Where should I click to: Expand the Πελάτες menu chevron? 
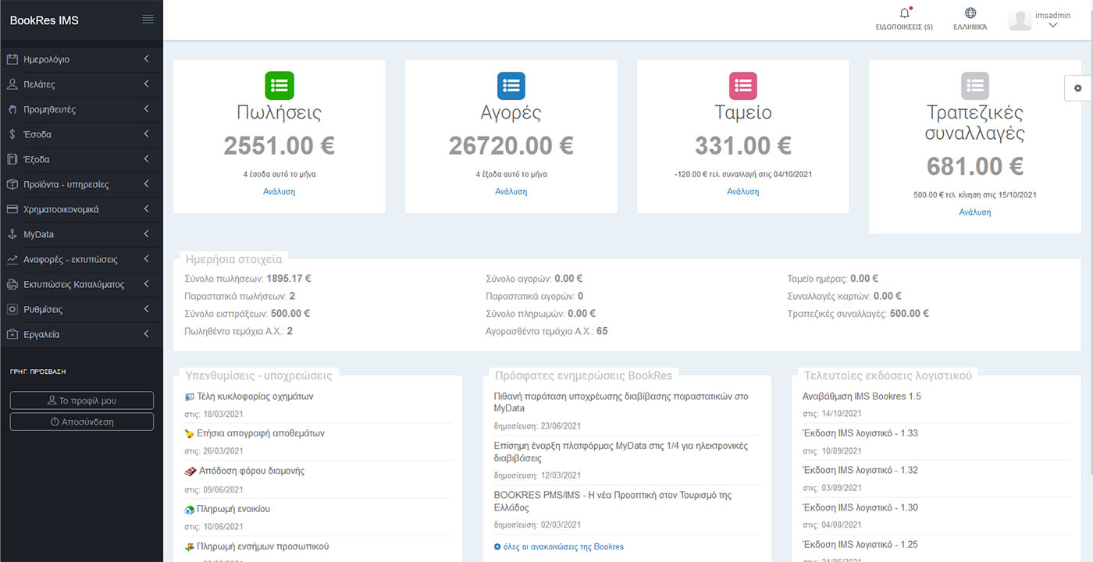coord(147,84)
